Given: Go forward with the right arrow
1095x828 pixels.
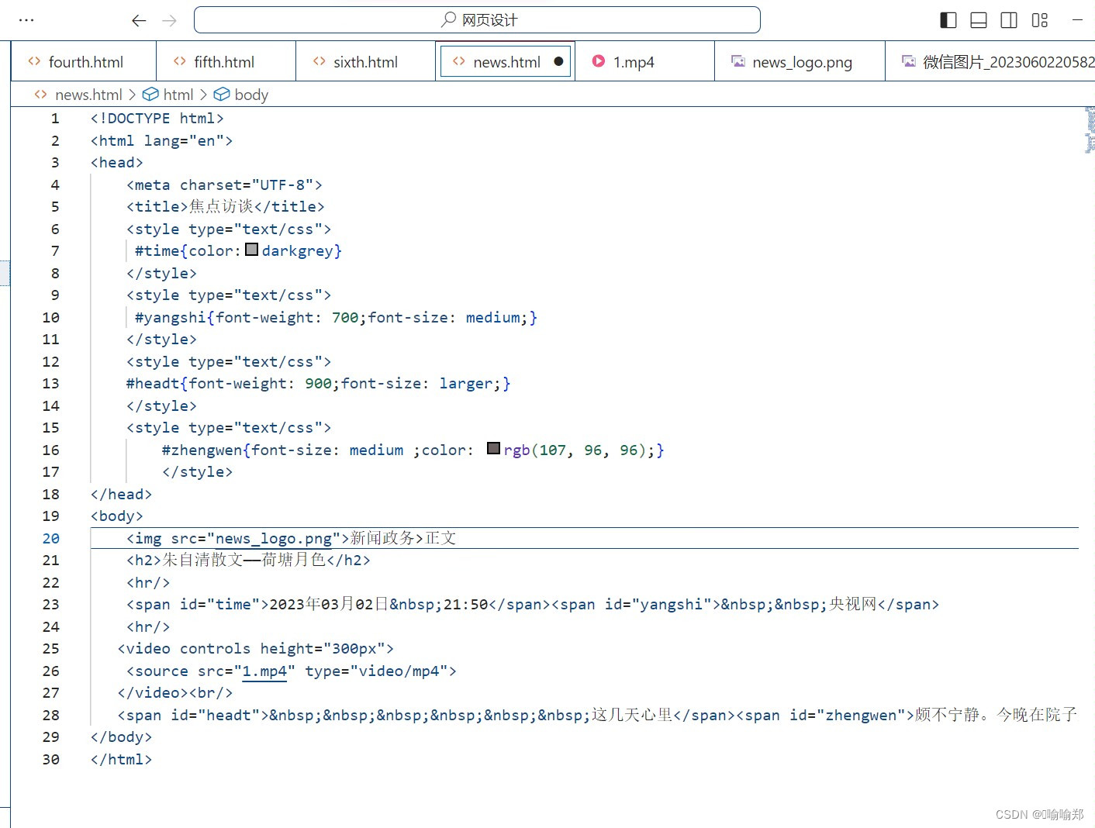Looking at the screenshot, I should tap(169, 20).
